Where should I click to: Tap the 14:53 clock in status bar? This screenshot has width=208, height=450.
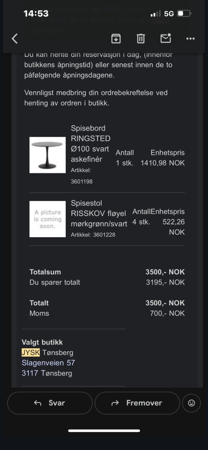pos(36,14)
